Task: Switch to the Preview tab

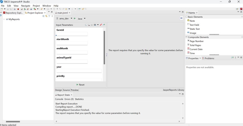Action: pos(74,90)
